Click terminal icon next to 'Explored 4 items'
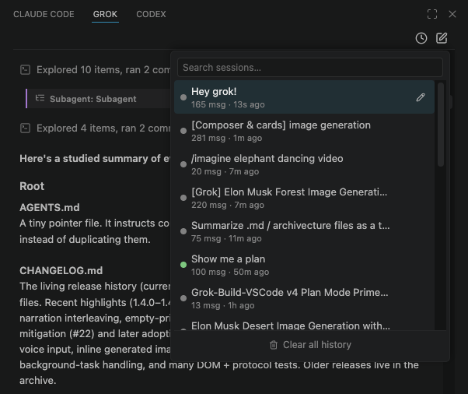 click(25, 128)
